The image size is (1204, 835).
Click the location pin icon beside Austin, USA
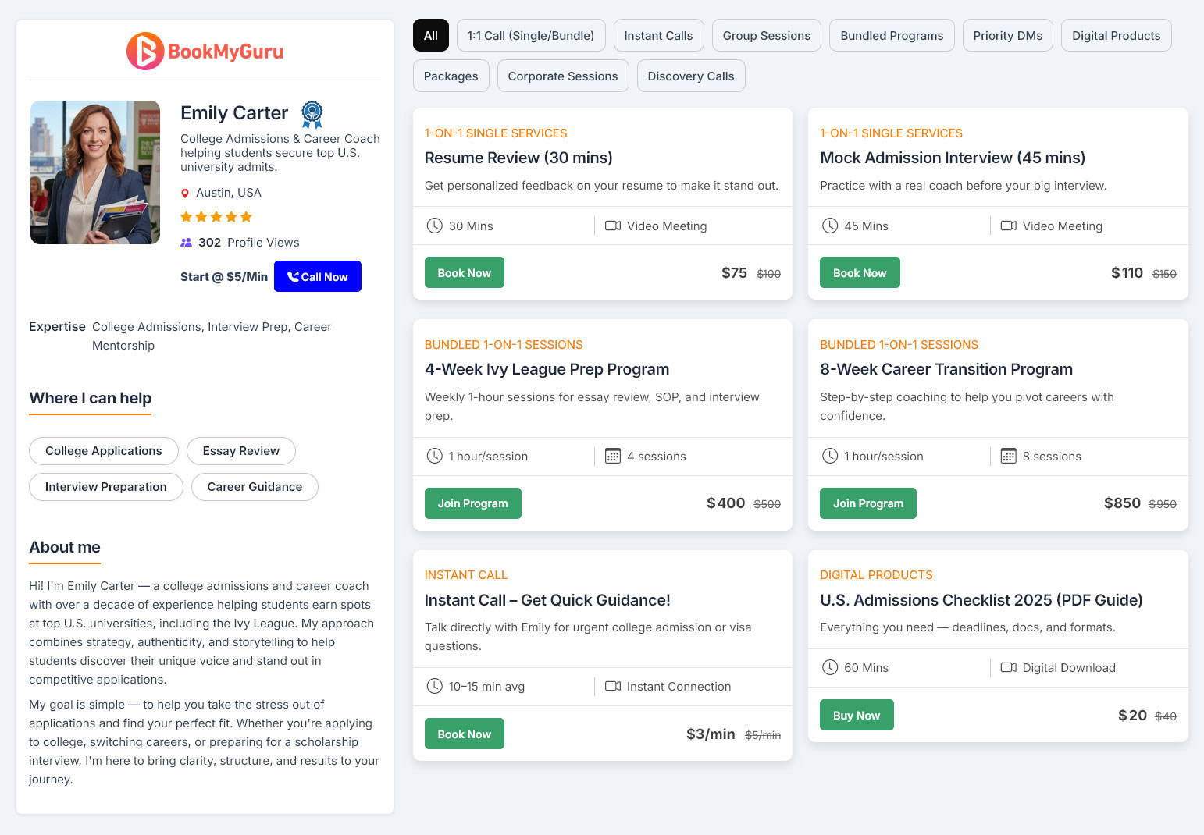click(x=185, y=194)
